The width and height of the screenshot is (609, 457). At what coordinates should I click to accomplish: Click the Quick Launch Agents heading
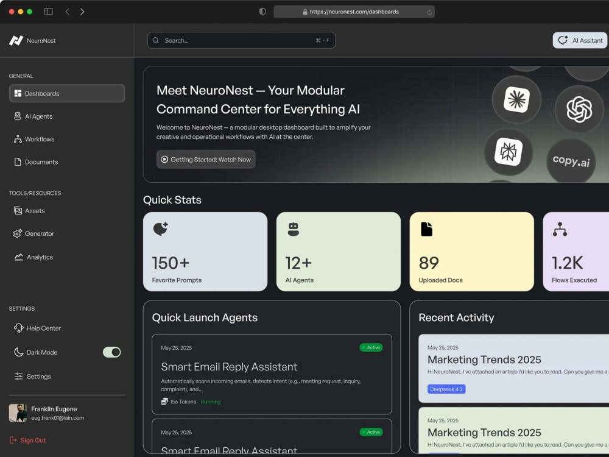tap(205, 317)
